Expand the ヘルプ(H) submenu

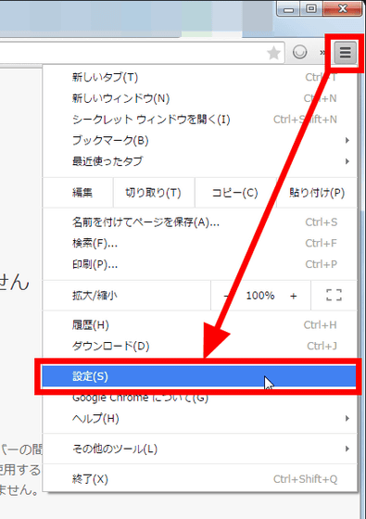click(x=200, y=419)
